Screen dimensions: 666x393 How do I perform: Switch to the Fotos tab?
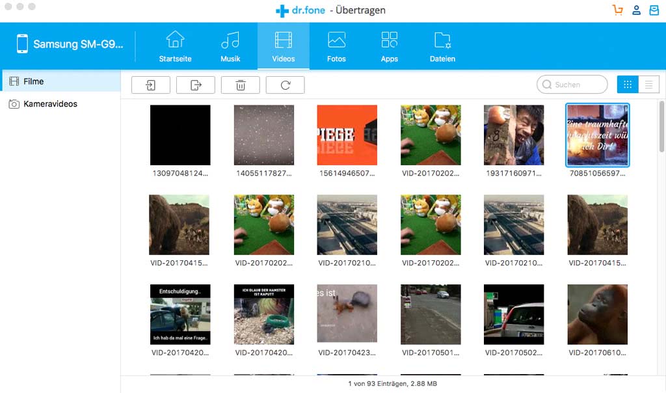(x=336, y=44)
